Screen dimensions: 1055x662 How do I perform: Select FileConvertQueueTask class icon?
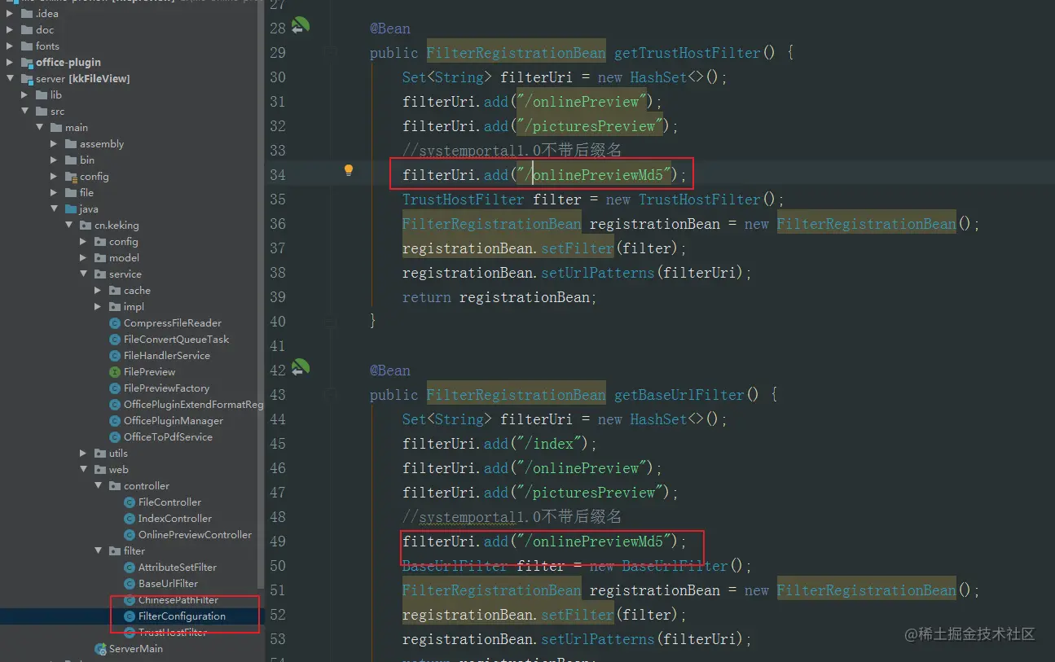[x=115, y=340]
